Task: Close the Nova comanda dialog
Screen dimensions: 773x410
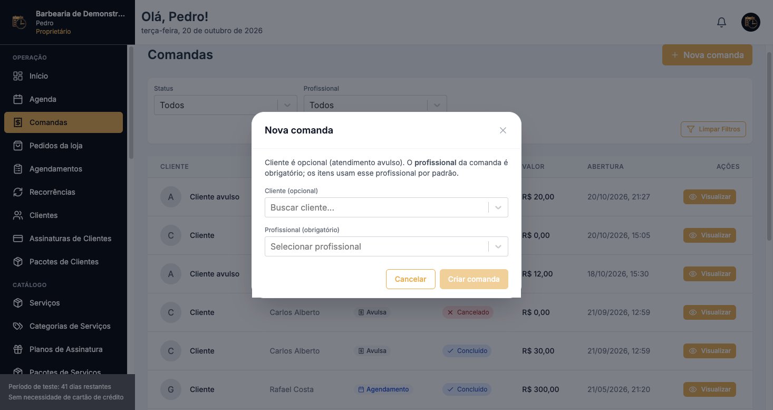Action: coord(503,130)
